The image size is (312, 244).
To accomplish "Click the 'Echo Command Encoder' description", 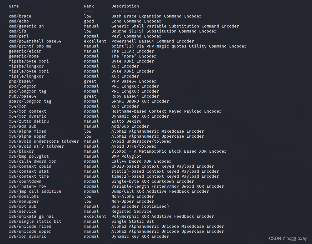I will [x=136, y=21].
